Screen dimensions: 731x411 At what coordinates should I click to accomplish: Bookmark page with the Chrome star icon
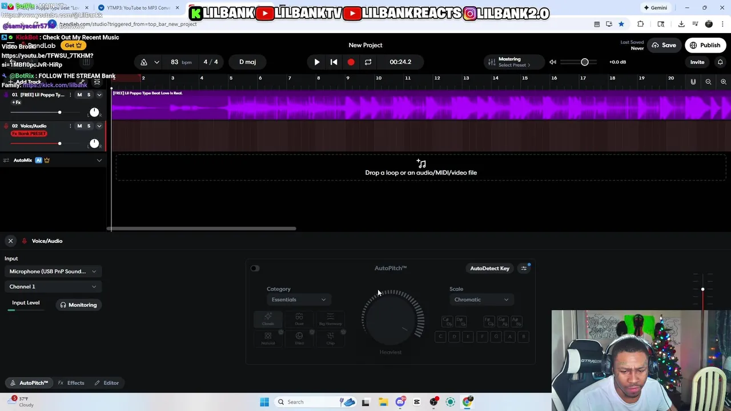(621, 24)
